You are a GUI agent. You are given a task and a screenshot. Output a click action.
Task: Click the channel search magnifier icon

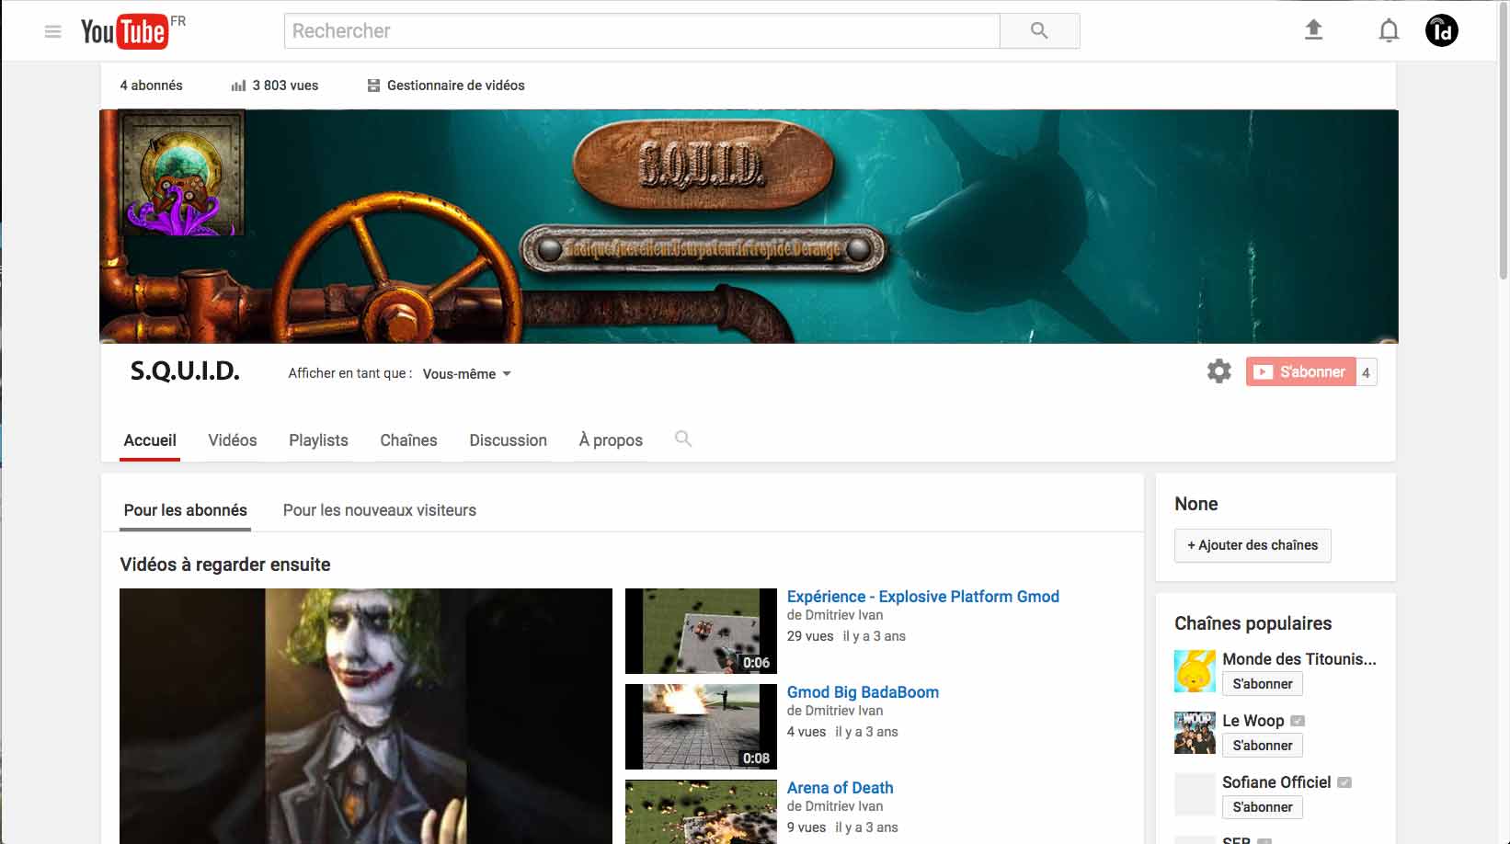coord(682,439)
